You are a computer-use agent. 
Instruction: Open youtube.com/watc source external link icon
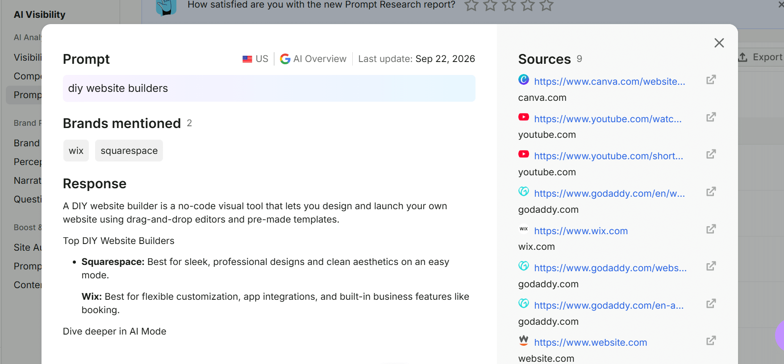711,117
